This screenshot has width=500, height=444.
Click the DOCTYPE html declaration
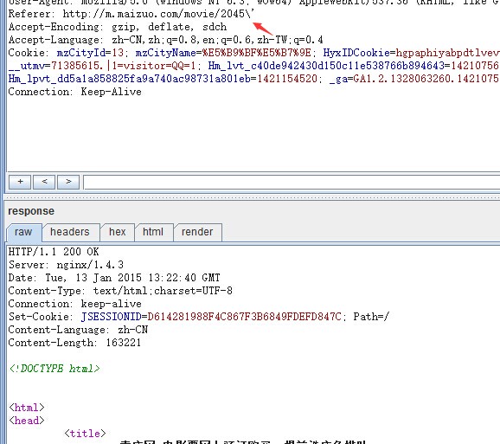(x=54, y=369)
